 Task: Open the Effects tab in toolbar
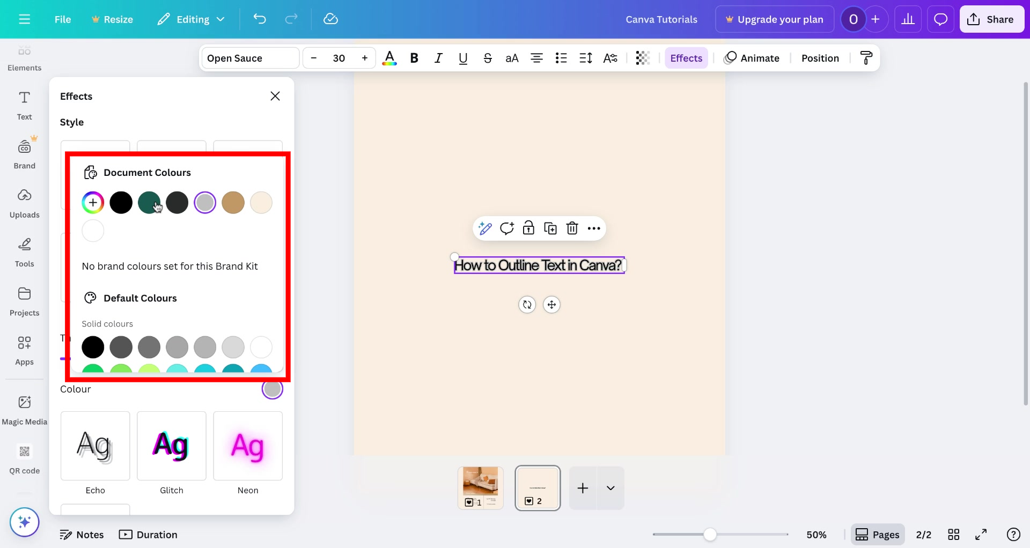[x=686, y=58]
